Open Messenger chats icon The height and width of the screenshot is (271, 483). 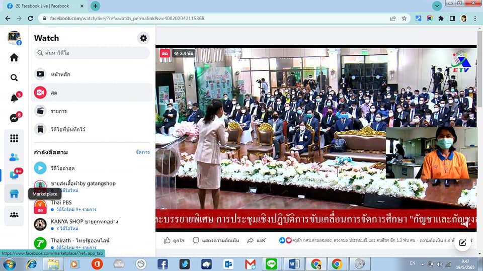click(x=14, y=118)
